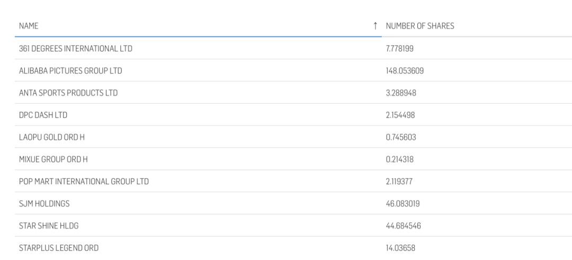Click the 44.684546 shares value

tap(404, 226)
